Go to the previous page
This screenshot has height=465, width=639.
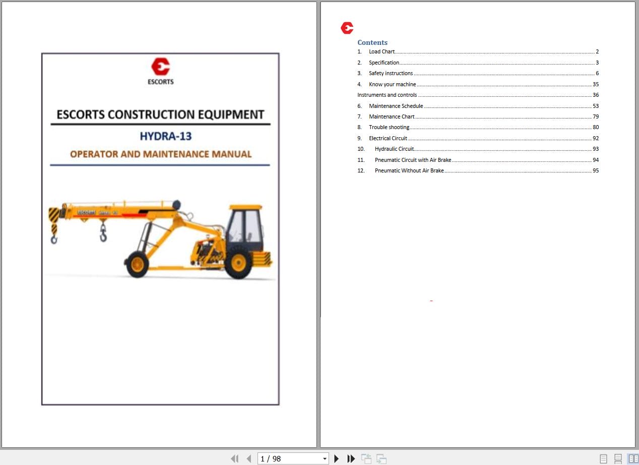pos(248,458)
